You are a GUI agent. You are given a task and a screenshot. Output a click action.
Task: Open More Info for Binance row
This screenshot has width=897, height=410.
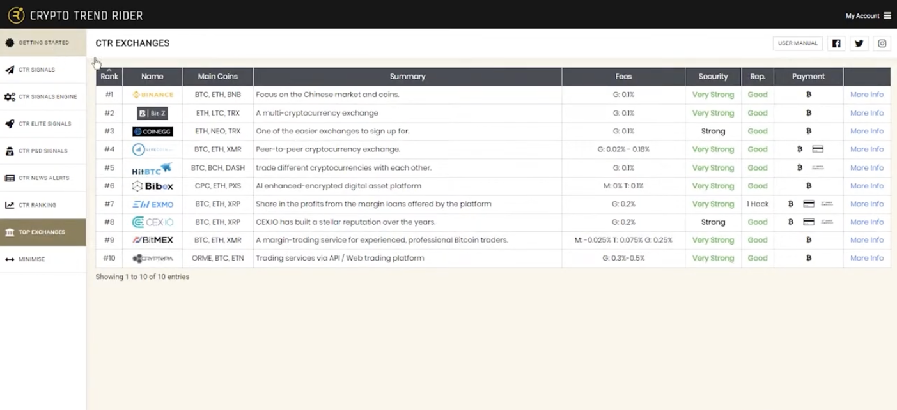pyautogui.click(x=866, y=95)
